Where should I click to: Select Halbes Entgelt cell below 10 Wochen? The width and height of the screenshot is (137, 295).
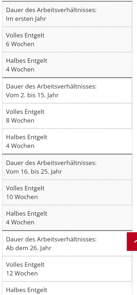67,218
